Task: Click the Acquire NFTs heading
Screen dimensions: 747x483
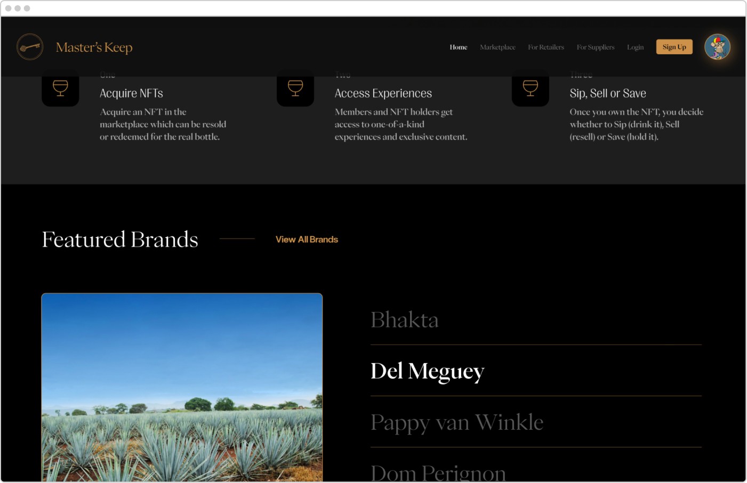Action: click(131, 93)
